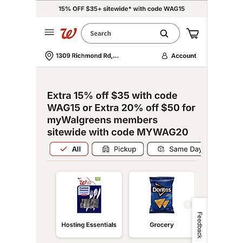Click the location pin icon

[49, 56]
